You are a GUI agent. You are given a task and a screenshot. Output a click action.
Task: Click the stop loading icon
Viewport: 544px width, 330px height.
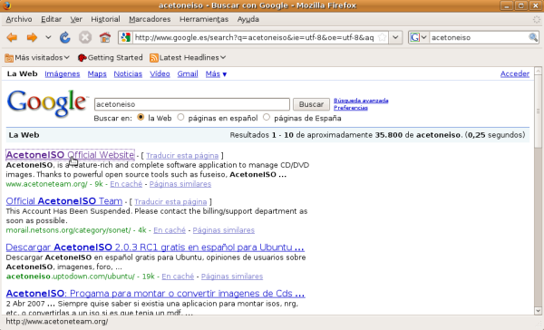point(85,37)
